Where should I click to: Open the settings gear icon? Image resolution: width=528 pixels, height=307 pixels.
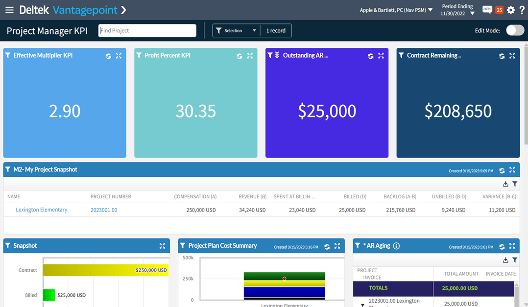[511, 10]
